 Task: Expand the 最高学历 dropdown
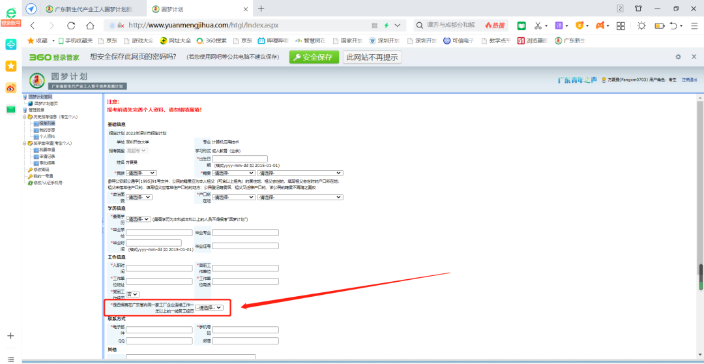point(138,219)
